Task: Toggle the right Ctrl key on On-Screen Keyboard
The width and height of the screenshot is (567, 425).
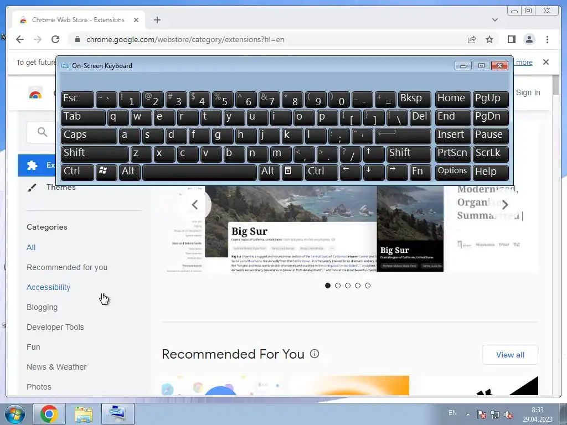Action: (322, 172)
